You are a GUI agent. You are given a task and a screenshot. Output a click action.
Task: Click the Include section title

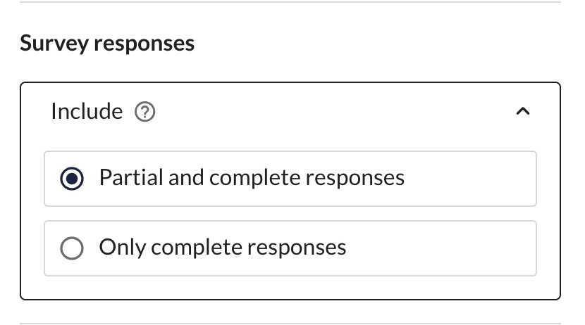[x=87, y=111]
